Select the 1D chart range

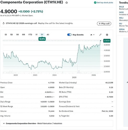(6, 35)
